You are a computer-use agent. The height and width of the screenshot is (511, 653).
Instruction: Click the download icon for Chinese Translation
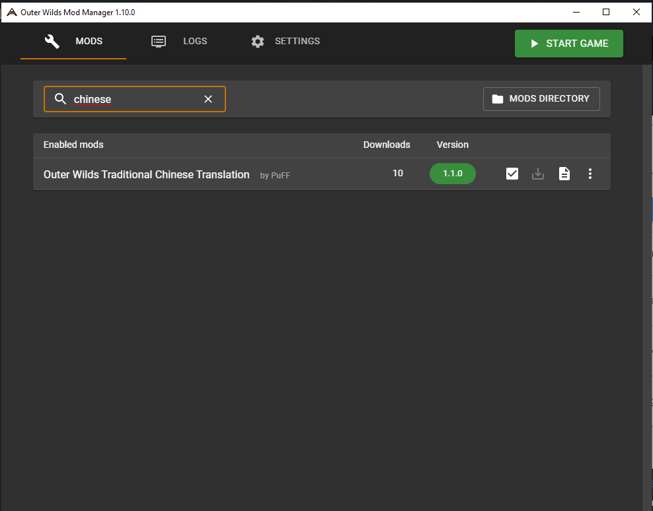(x=538, y=174)
